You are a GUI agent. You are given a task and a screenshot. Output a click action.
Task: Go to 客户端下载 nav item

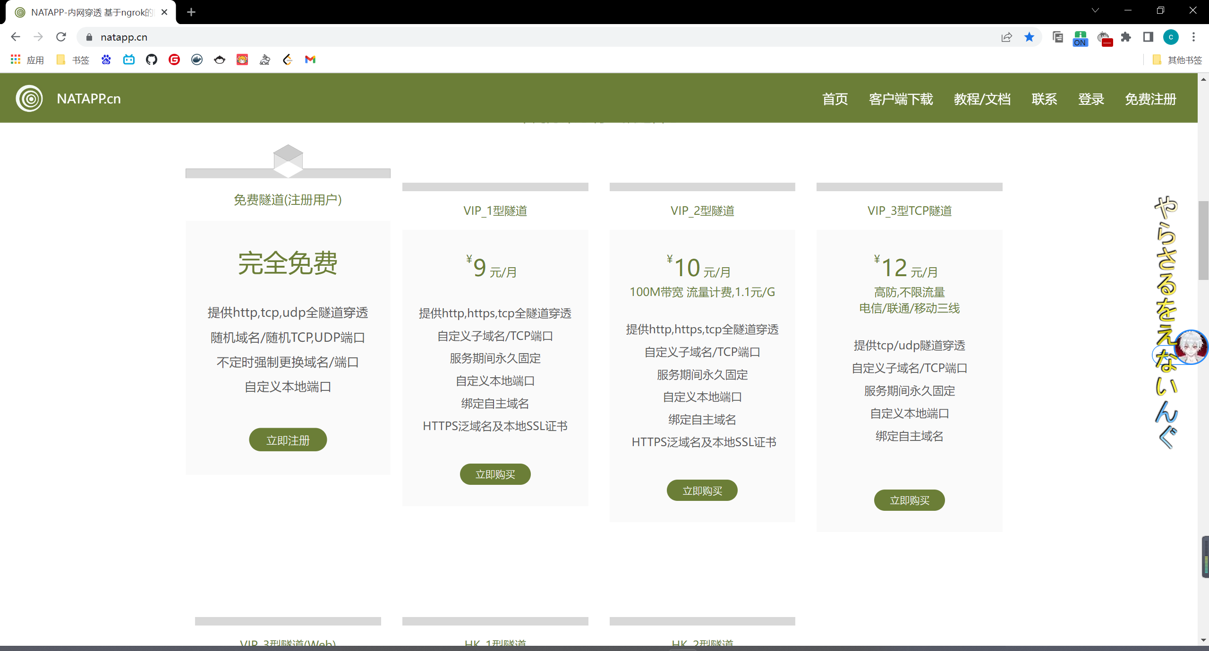901,99
